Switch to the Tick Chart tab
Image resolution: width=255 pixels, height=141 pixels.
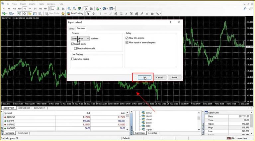(23, 133)
